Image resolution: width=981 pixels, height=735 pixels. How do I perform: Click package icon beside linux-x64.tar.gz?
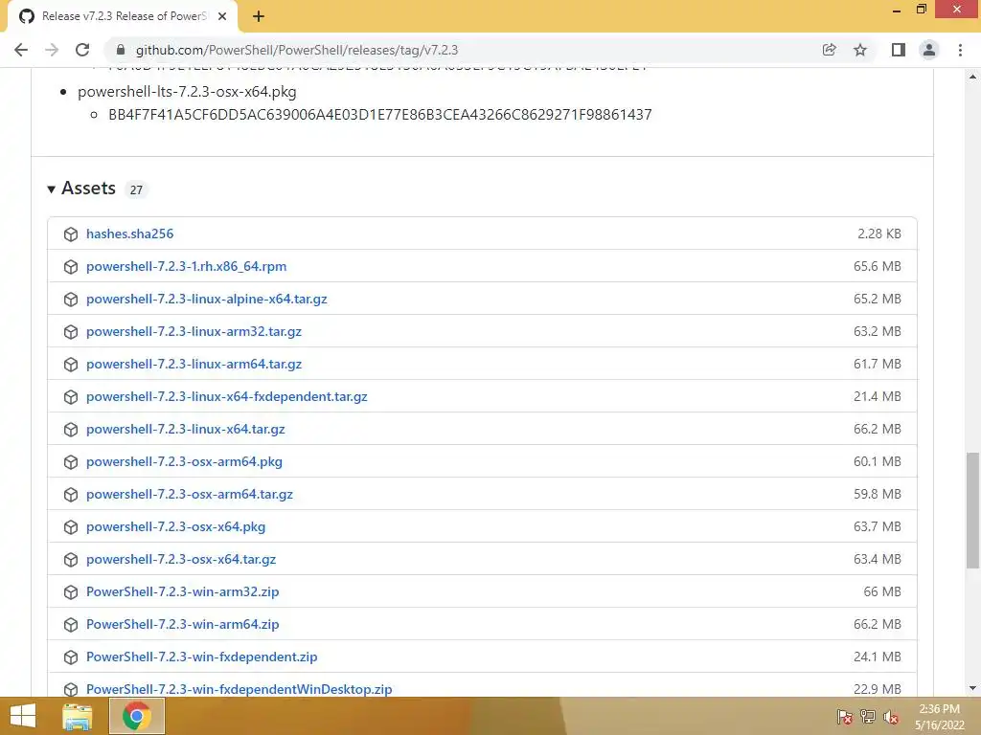(71, 430)
